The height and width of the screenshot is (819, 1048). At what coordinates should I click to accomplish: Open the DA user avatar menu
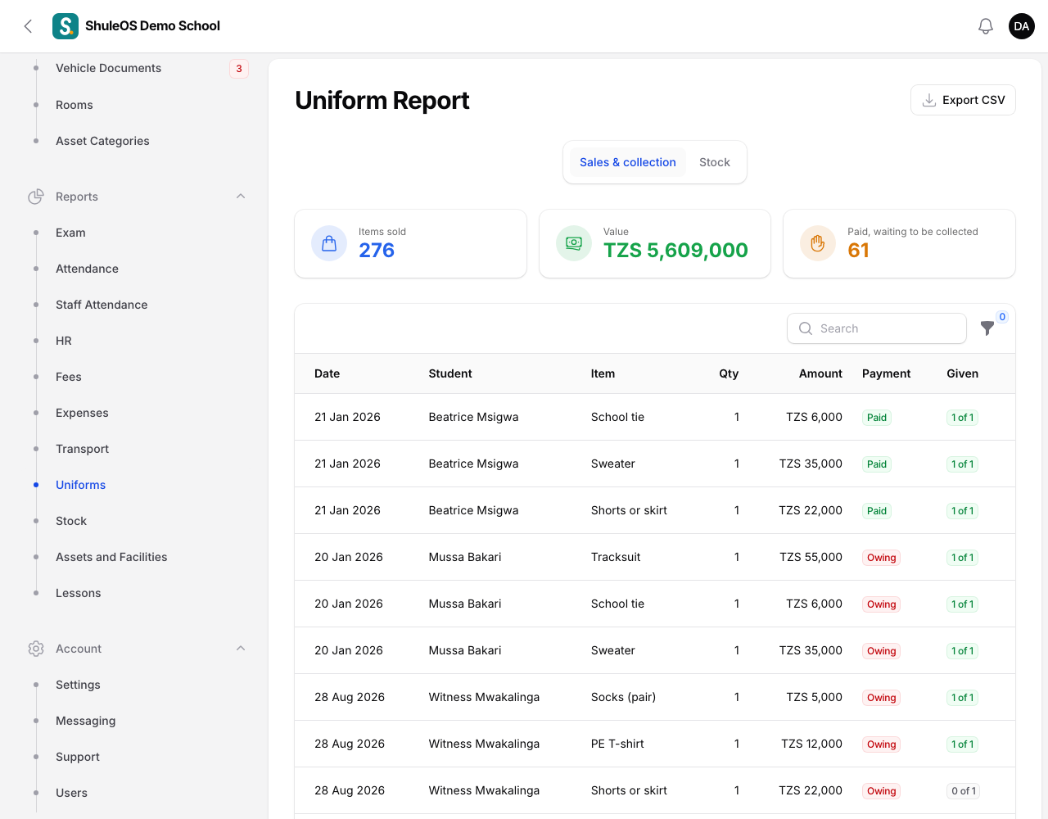click(x=1022, y=26)
